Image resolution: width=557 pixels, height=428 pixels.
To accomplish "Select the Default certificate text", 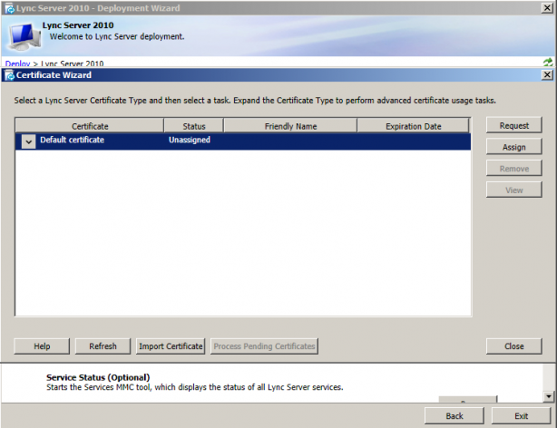I will 72,140.
